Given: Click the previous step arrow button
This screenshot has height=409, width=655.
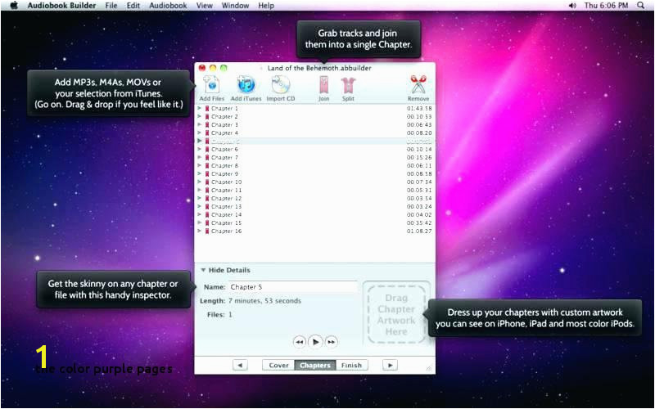Looking at the screenshot, I should [x=240, y=365].
